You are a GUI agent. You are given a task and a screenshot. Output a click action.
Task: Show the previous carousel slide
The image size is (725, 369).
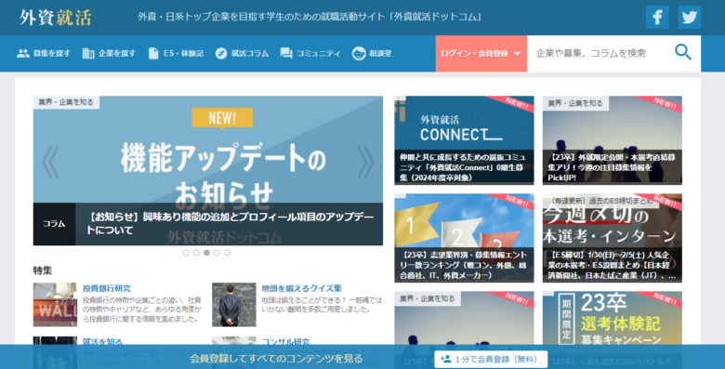(x=50, y=162)
